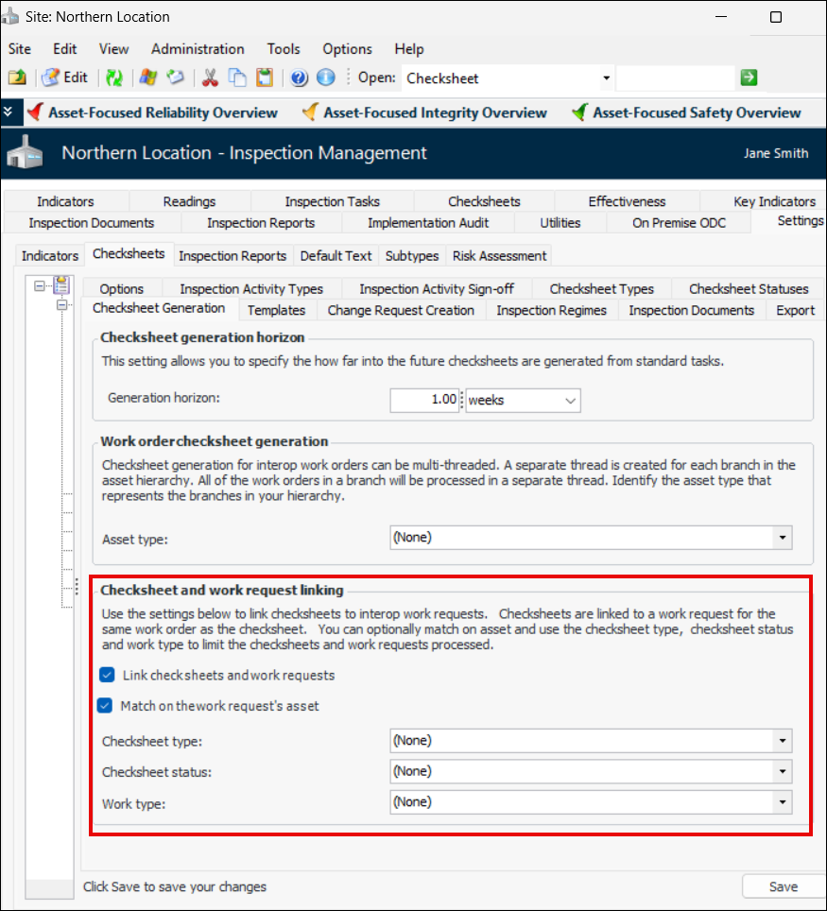827x911 pixels.
Task: Click the green go arrow button
Action: pos(749,77)
